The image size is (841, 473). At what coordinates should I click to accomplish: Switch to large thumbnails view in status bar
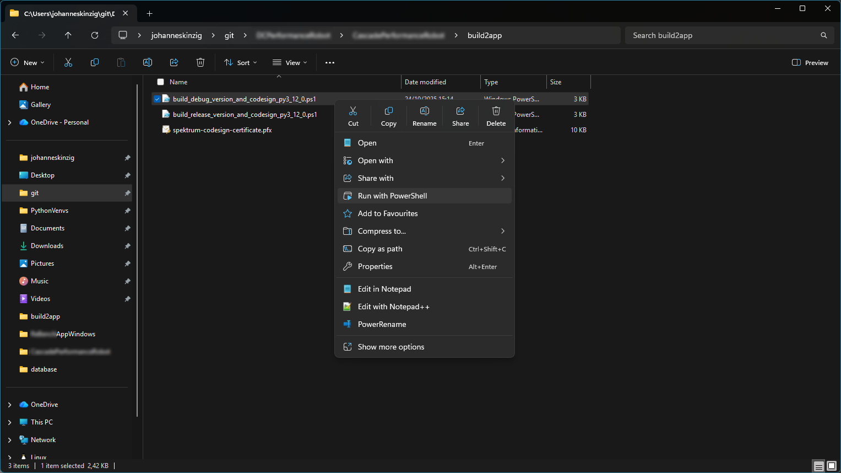[831, 466]
